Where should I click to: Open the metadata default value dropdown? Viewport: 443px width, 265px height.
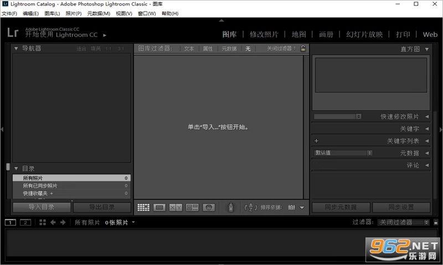point(343,153)
